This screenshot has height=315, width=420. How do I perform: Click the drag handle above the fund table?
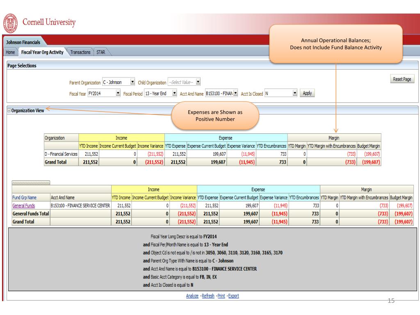[31, 183]
